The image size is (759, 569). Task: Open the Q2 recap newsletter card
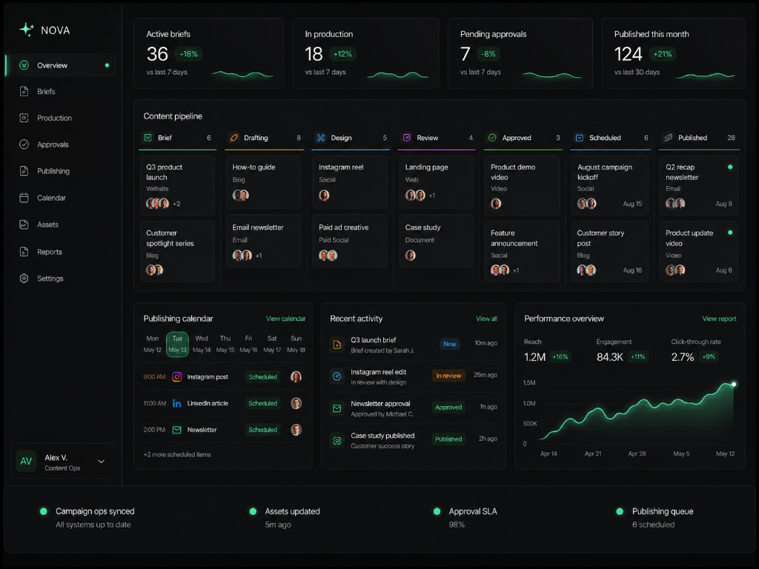click(698, 185)
